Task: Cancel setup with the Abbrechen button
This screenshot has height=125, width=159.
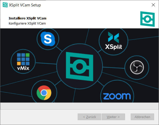Action: tap(142, 117)
